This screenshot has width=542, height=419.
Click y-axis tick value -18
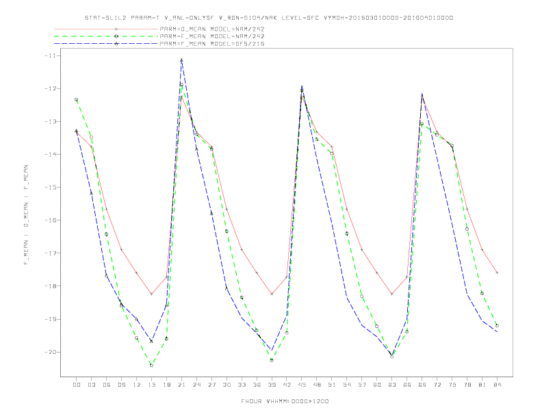51,286
